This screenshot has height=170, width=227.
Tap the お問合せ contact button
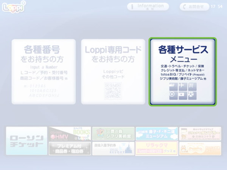(194, 7)
